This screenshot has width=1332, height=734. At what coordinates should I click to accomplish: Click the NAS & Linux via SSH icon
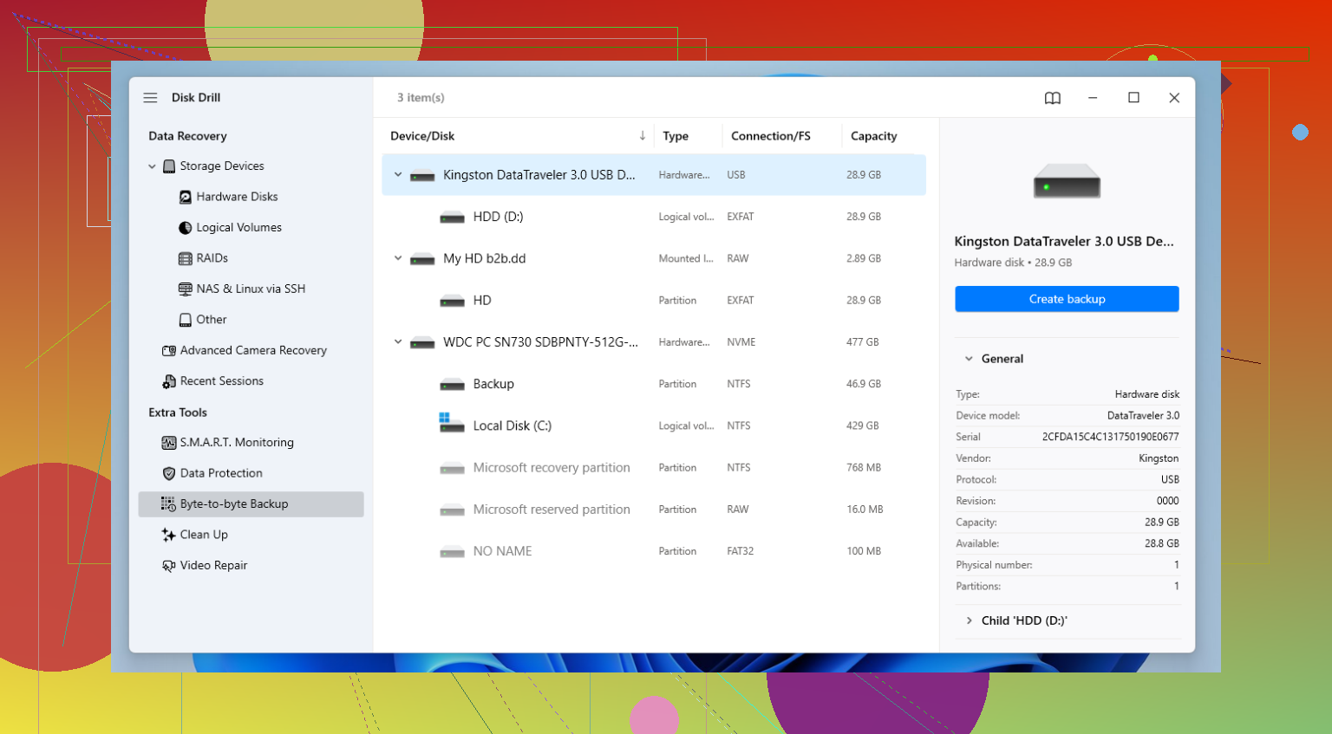click(185, 289)
